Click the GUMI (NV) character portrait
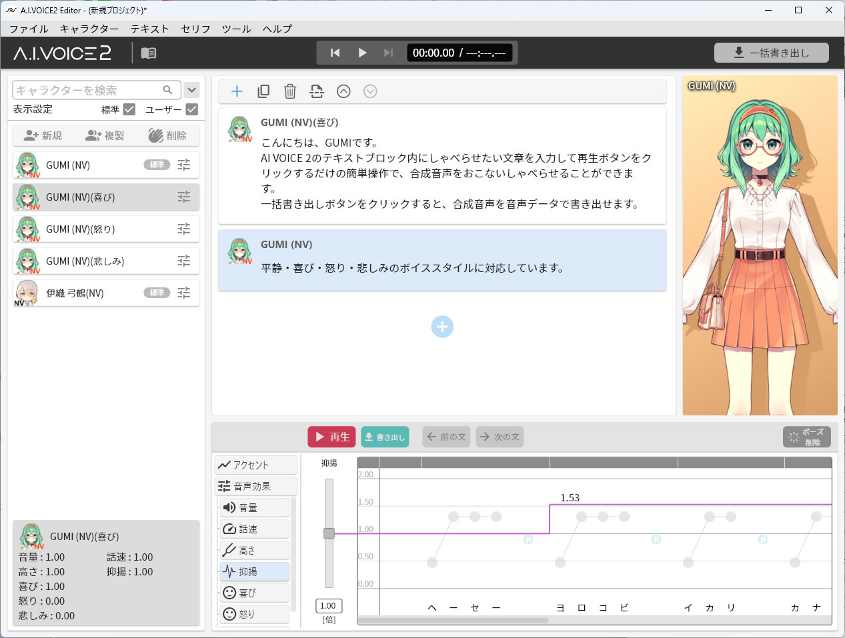845x638 pixels. 760,245
